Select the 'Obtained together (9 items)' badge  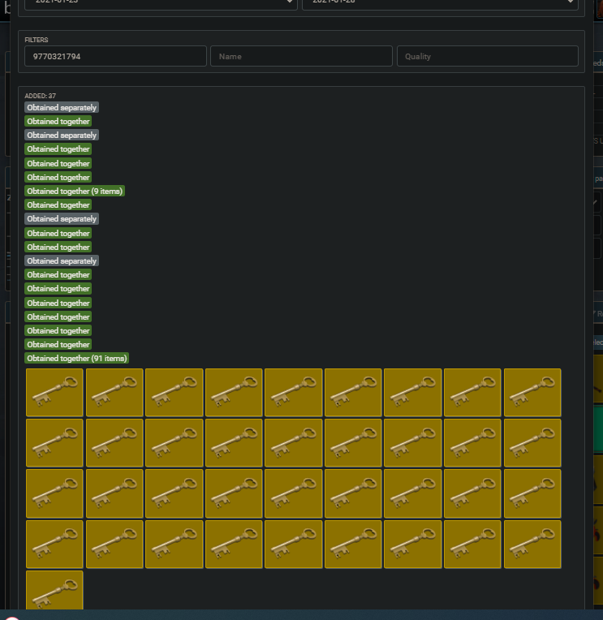pos(75,191)
